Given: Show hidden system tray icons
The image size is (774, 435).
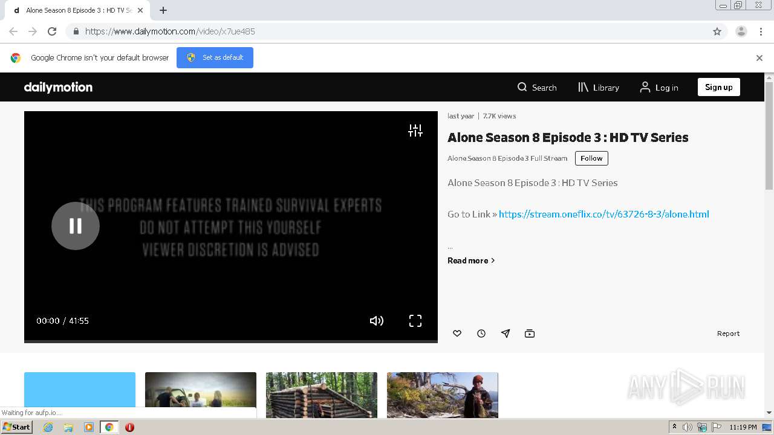Looking at the screenshot, I should 674,427.
